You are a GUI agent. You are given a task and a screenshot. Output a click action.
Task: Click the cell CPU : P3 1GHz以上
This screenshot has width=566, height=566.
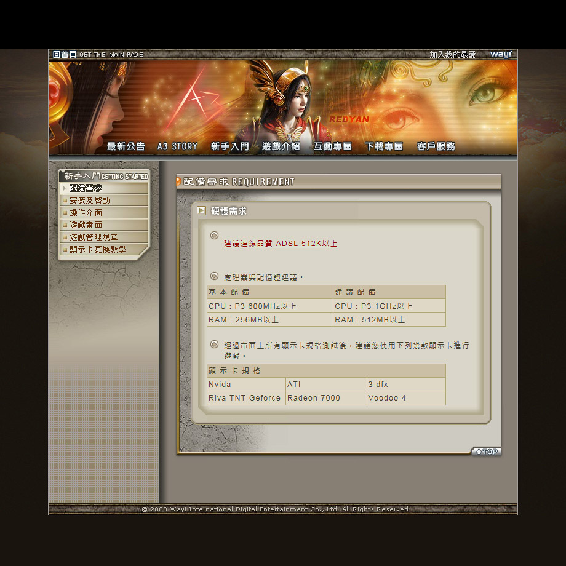coord(389,306)
